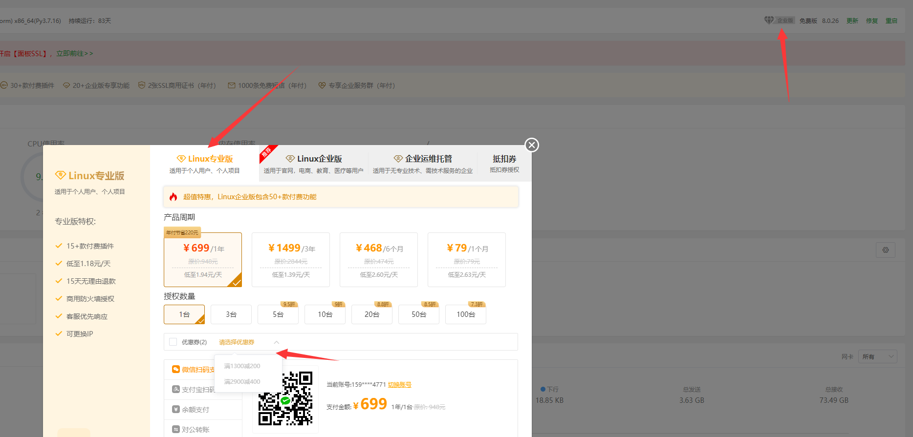Choose 3台 authorization quantity
The width and height of the screenshot is (913, 437).
click(x=231, y=314)
